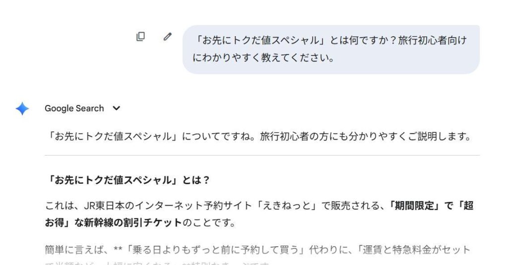Click the blue Gemini sparkle icon
This screenshot has width=508, height=265.
[22, 108]
